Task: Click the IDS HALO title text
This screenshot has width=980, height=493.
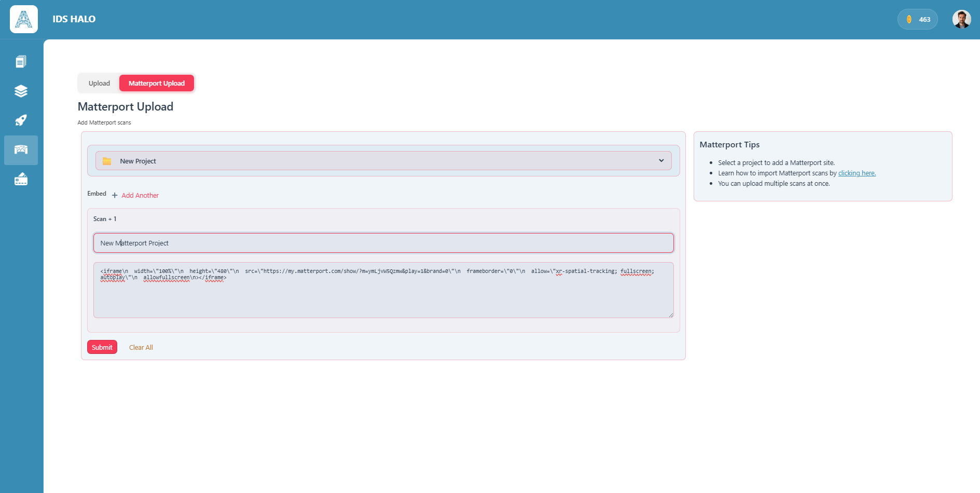Action: click(74, 19)
